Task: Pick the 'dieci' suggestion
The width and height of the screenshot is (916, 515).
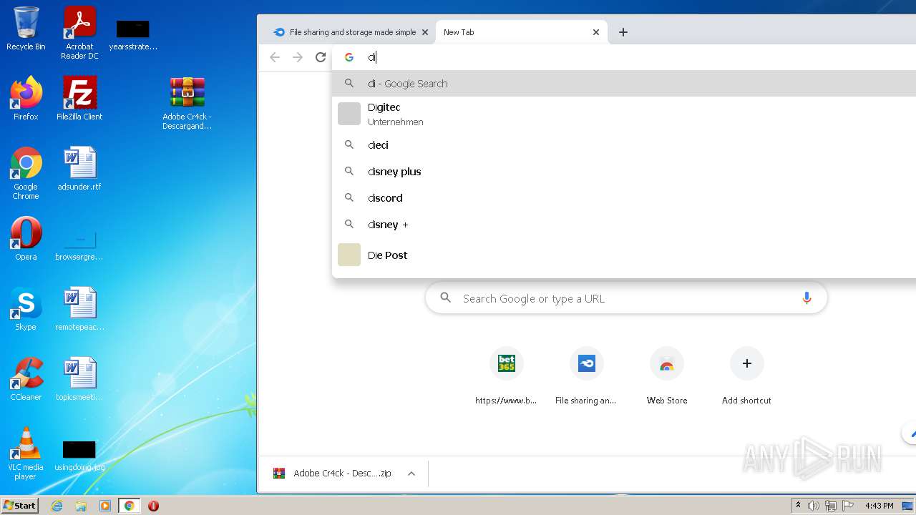Action: click(624, 144)
